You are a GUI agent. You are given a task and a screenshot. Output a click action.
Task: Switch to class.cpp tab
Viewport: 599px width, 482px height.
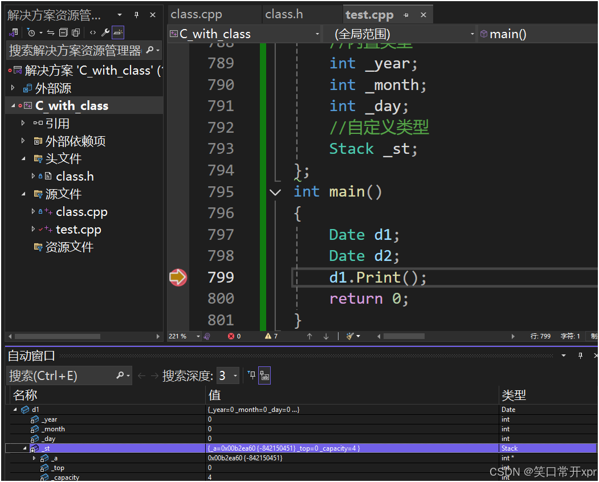click(197, 14)
